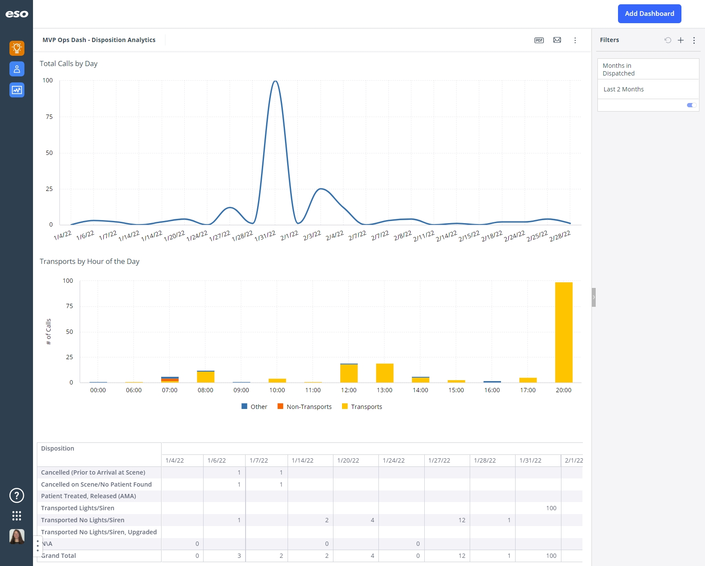Select the analytics chart icon in sidebar
Viewport: 705px width, 566px height.
pos(16,90)
